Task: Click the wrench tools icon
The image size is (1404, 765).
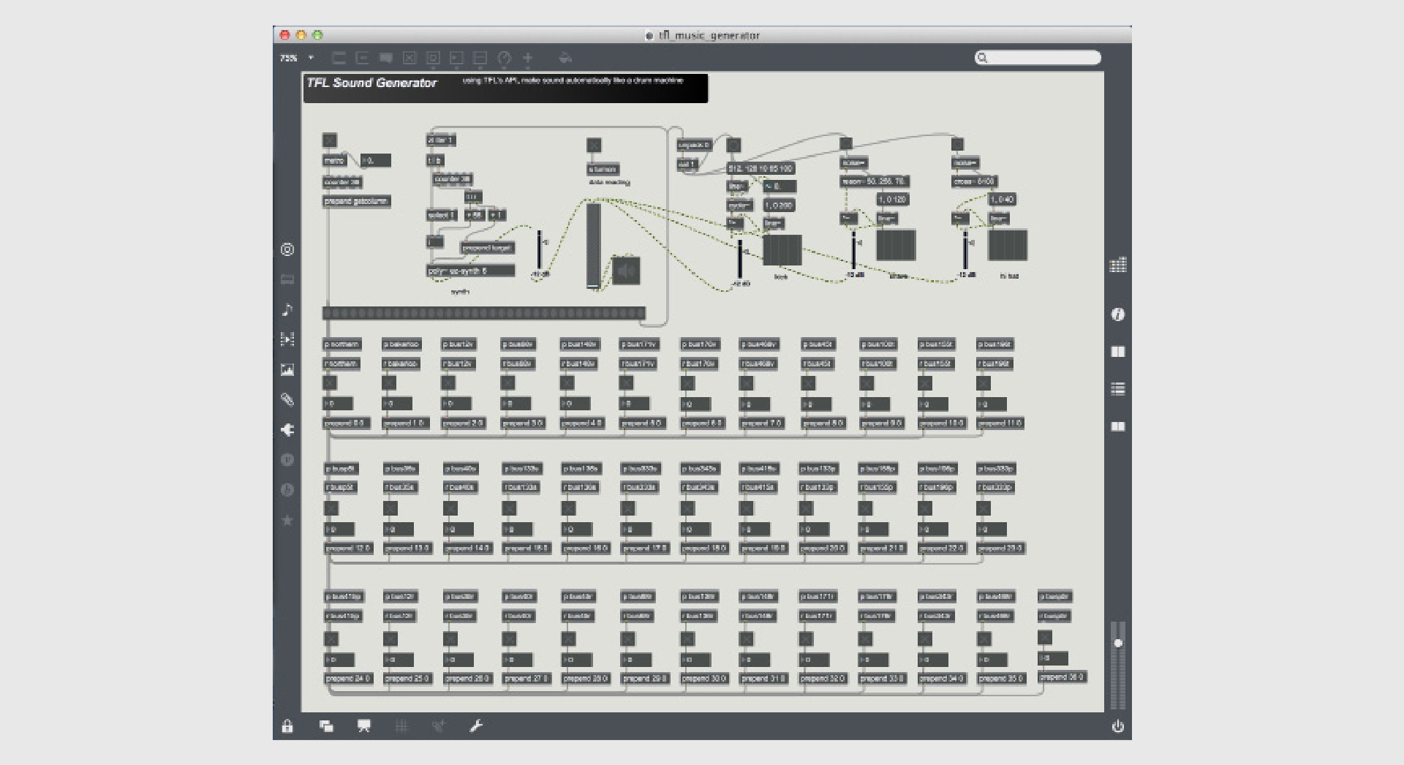Action: [x=476, y=726]
